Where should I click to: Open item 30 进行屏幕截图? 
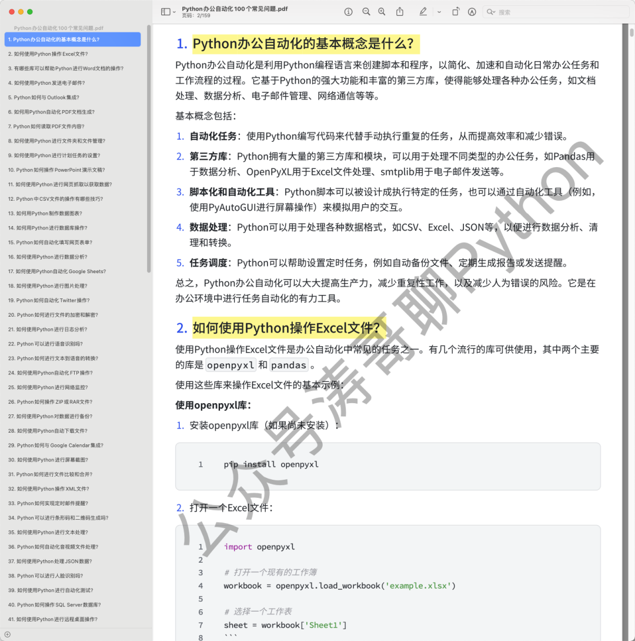[73, 460]
